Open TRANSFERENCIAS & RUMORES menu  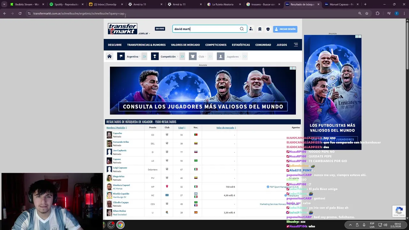point(146,45)
